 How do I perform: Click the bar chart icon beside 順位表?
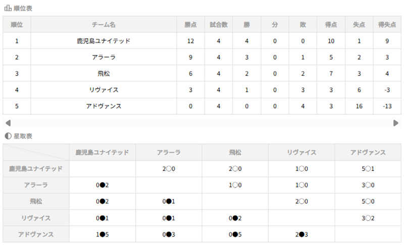click(8, 8)
